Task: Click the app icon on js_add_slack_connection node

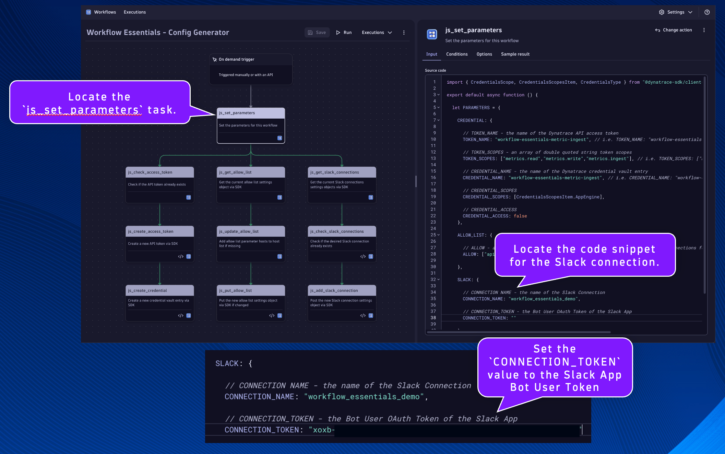Action: point(371,315)
